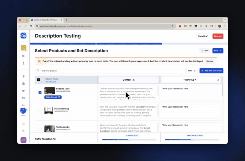Open the Chrome three-dot menu

tap(225, 26)
